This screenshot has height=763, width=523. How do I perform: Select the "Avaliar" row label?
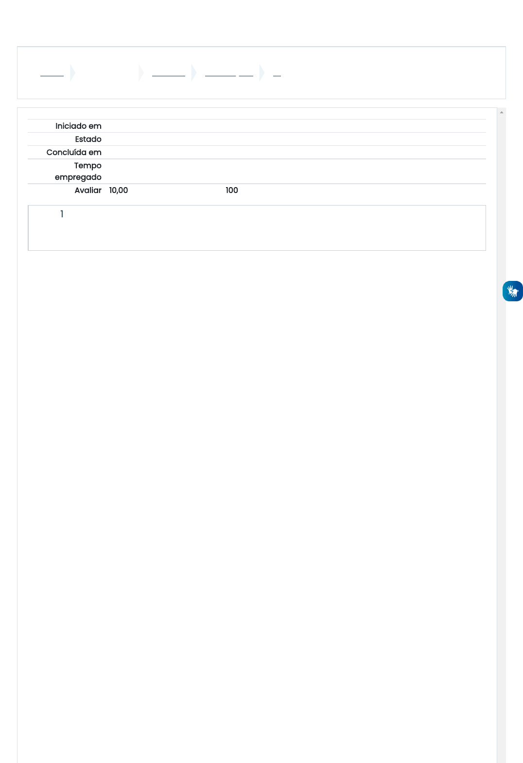tap(88, 190)
